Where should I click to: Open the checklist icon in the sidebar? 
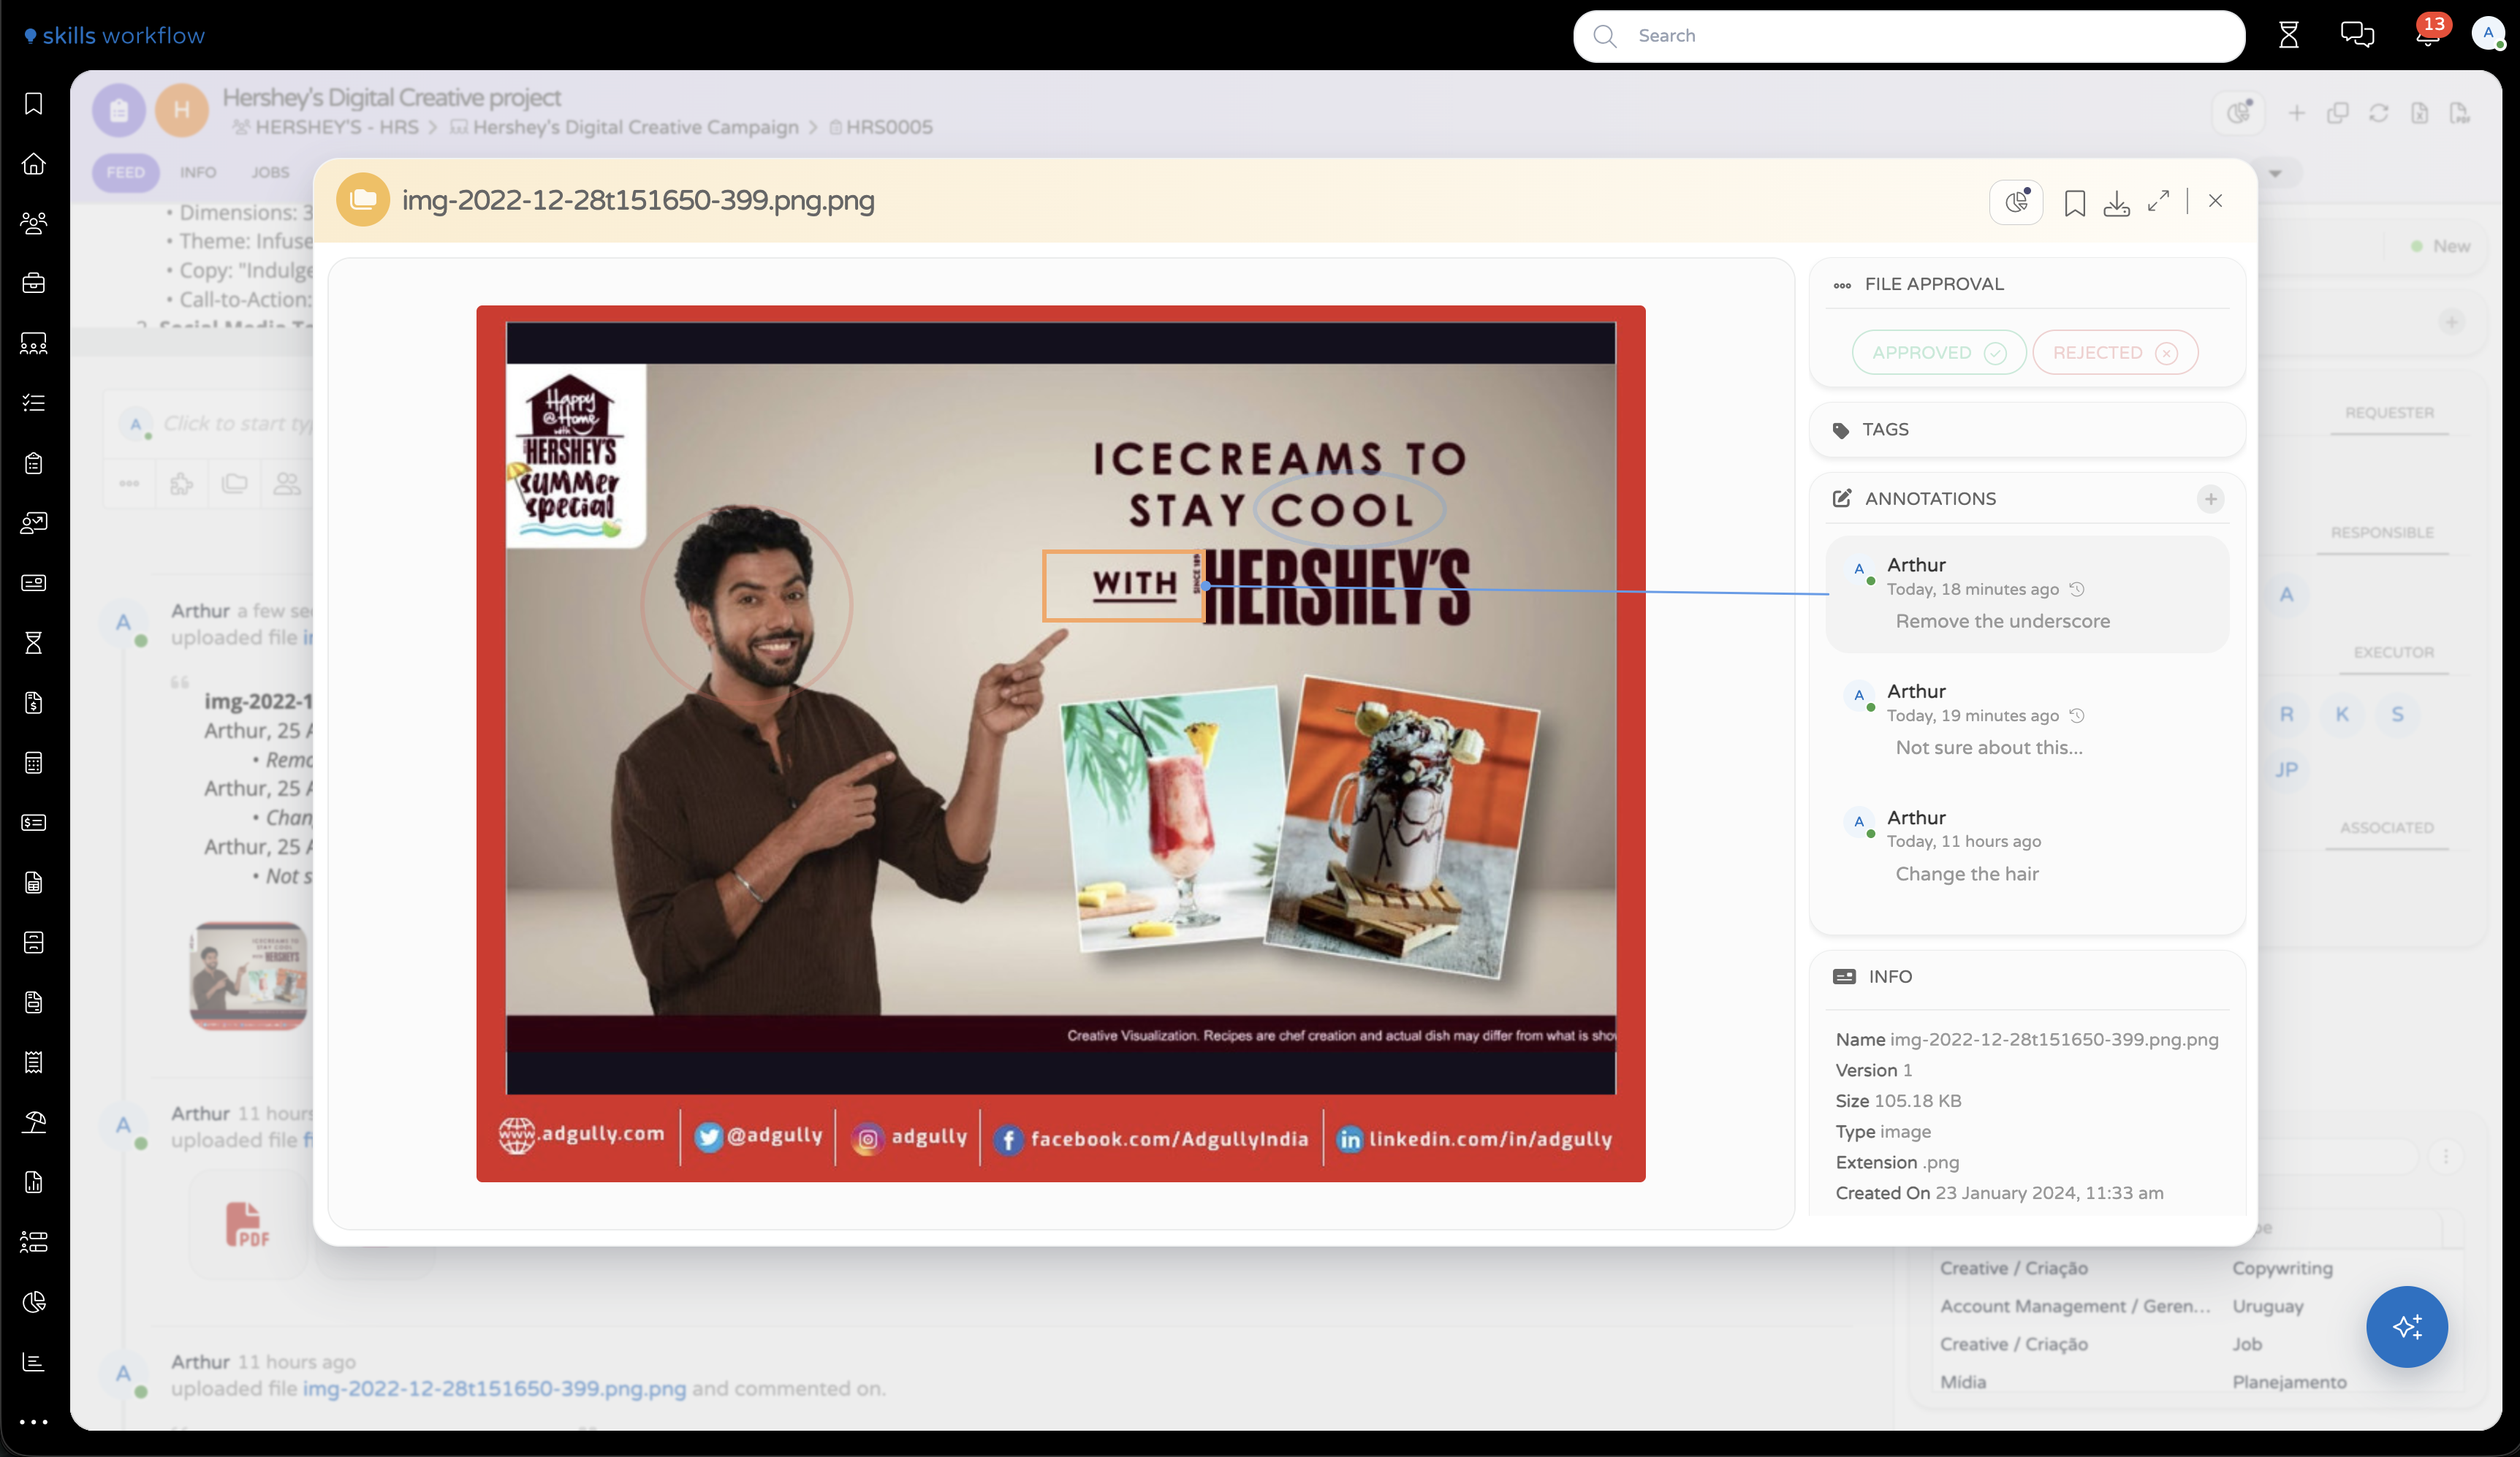tap(34, 403)
